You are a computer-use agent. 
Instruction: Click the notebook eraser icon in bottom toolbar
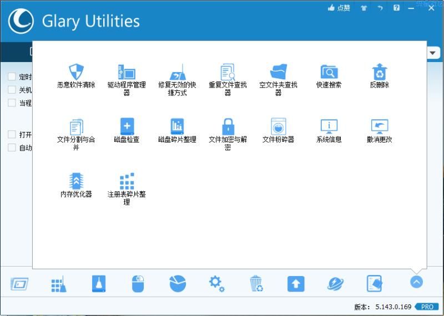[374, 283]
